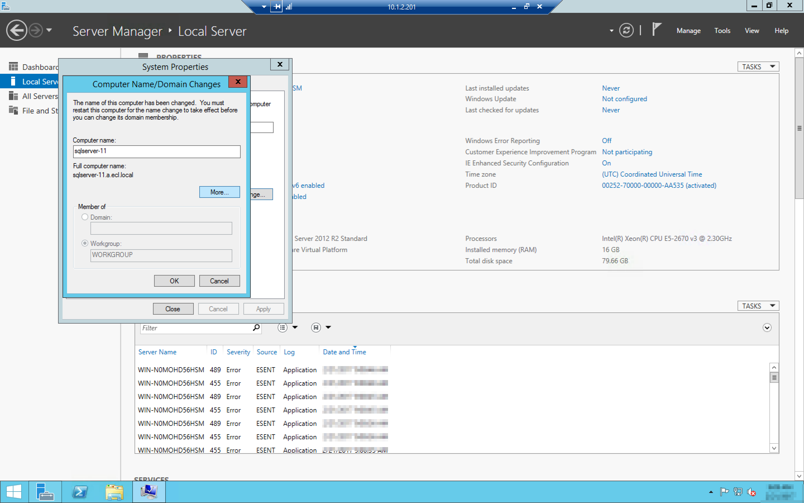The image size is (804, 503).
Task: Click the Windows Start button
Action: pyautogui.click(x=14, y=492)
